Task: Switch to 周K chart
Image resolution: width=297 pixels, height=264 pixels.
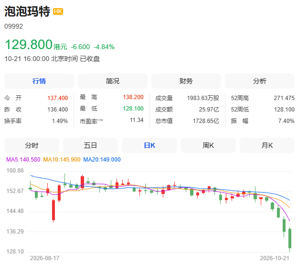Action: [208, 145]
